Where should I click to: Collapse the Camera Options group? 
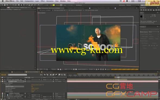[x=3, y=83]
